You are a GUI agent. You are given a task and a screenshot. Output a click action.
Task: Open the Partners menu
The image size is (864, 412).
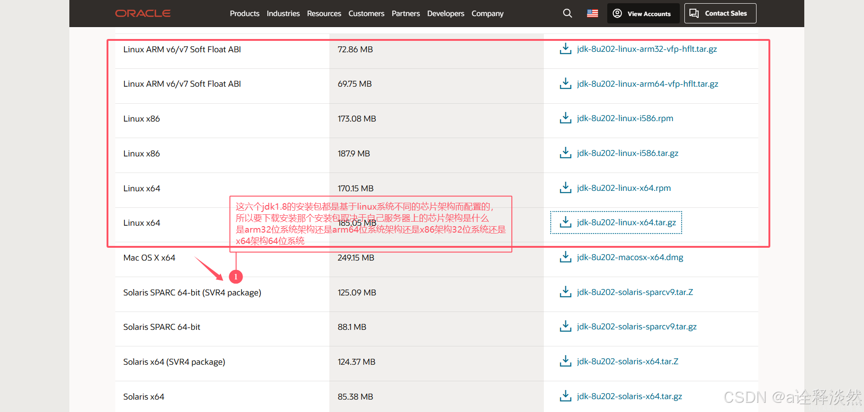click(406, 14)
